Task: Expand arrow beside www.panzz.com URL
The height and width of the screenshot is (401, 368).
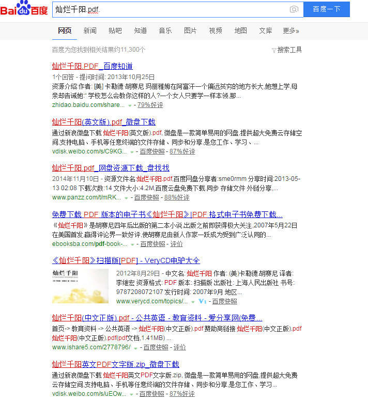Action: coord(126,198)
